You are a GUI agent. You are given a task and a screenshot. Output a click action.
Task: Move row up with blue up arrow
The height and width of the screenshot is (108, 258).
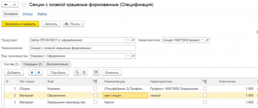tap(32, 72)
